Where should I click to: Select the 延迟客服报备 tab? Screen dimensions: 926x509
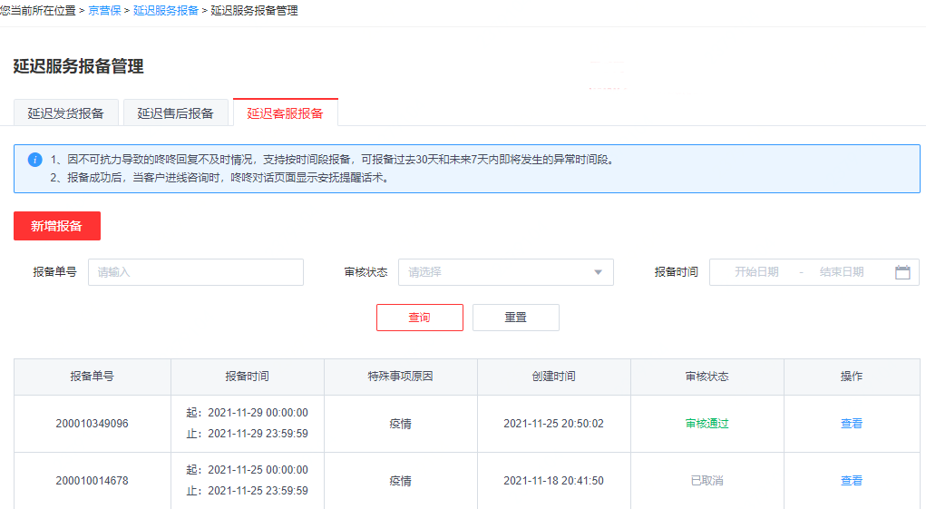(285, 113)
